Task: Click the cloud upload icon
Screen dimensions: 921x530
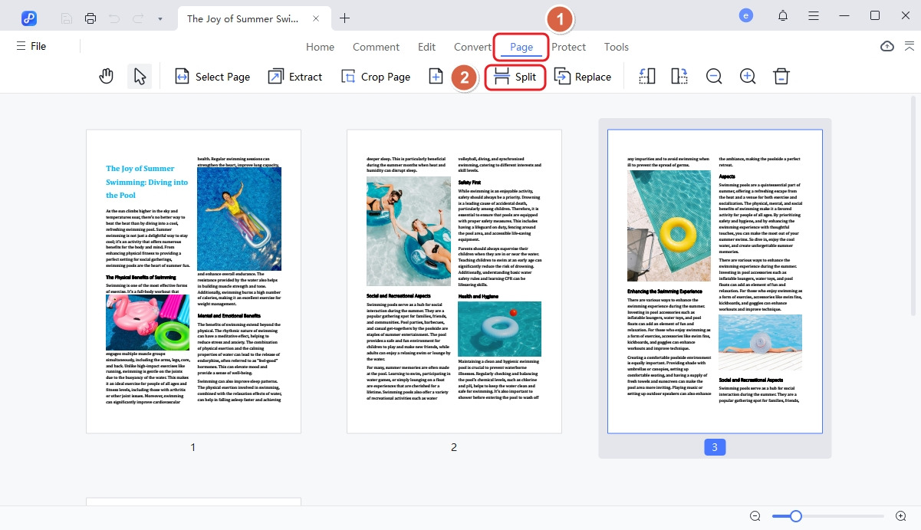Action: point(887,46)
